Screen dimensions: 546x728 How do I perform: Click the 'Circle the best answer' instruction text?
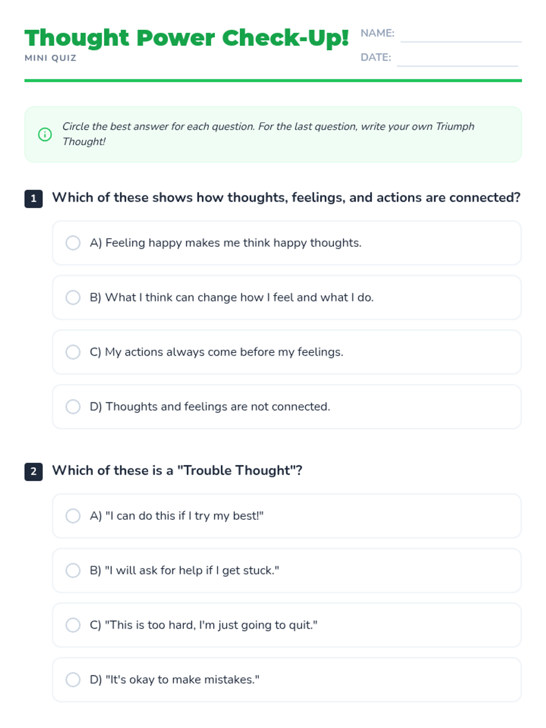pyautogui.click(x=268, y=134)
